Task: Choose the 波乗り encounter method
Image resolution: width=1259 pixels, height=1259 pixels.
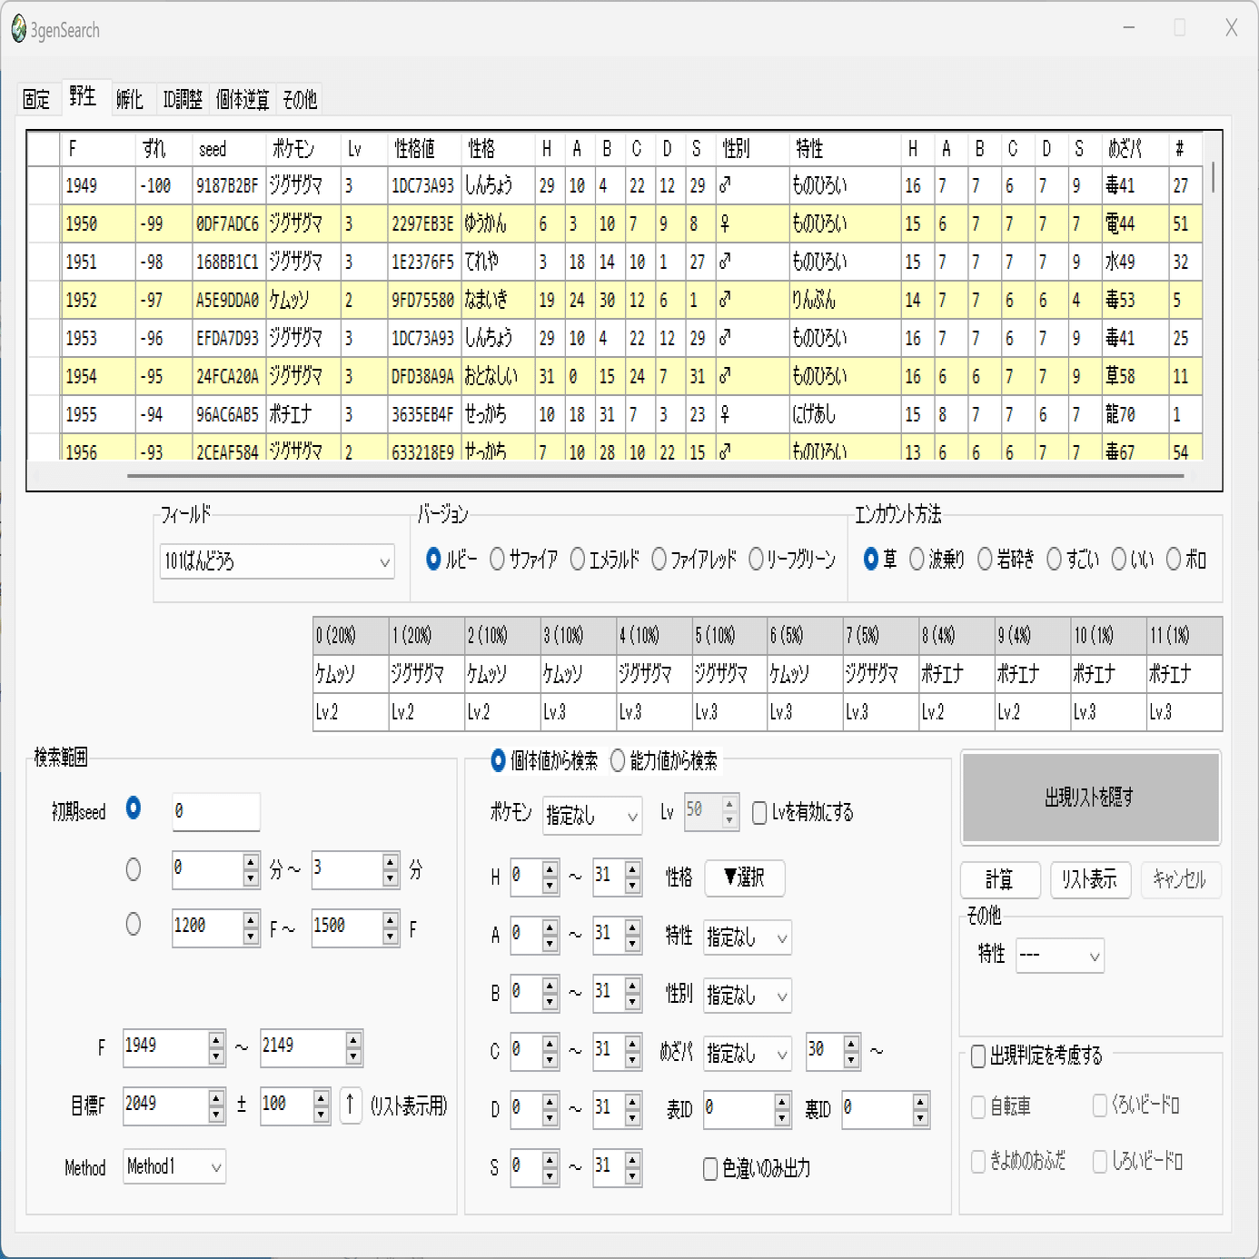Action: pyautogui.click(x=917, y=560)
